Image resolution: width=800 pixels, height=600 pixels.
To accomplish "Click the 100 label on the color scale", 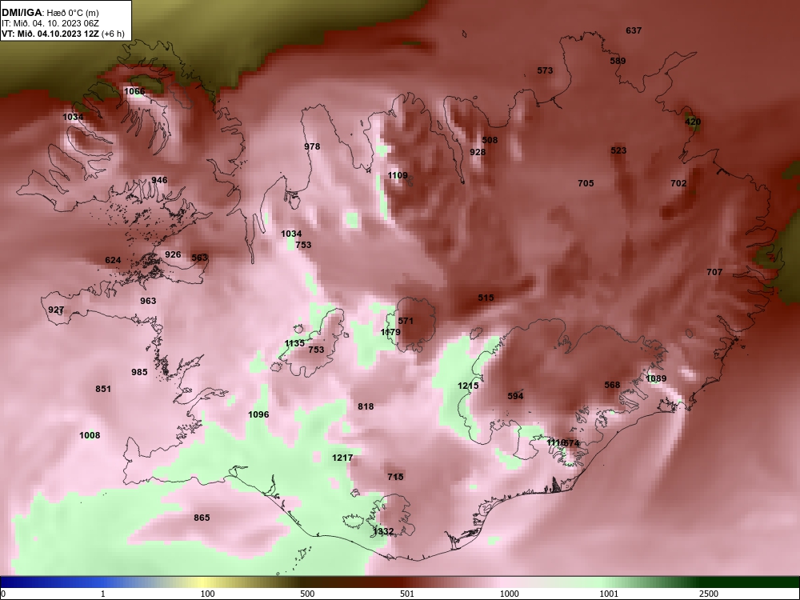I will [x=207, y=594].
